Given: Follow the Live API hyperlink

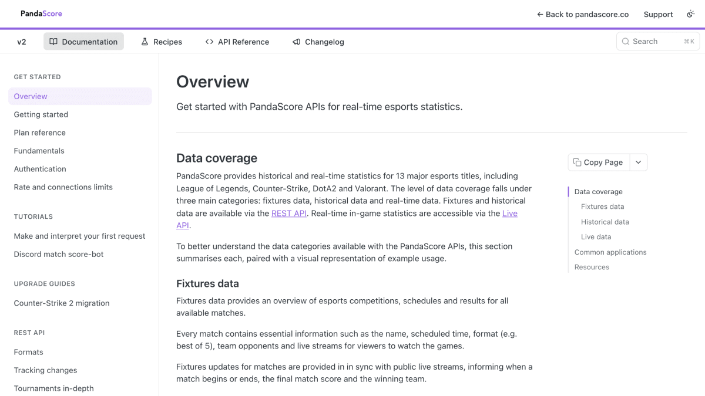Looking at the screenshot, I should click(x=347, y=219).
